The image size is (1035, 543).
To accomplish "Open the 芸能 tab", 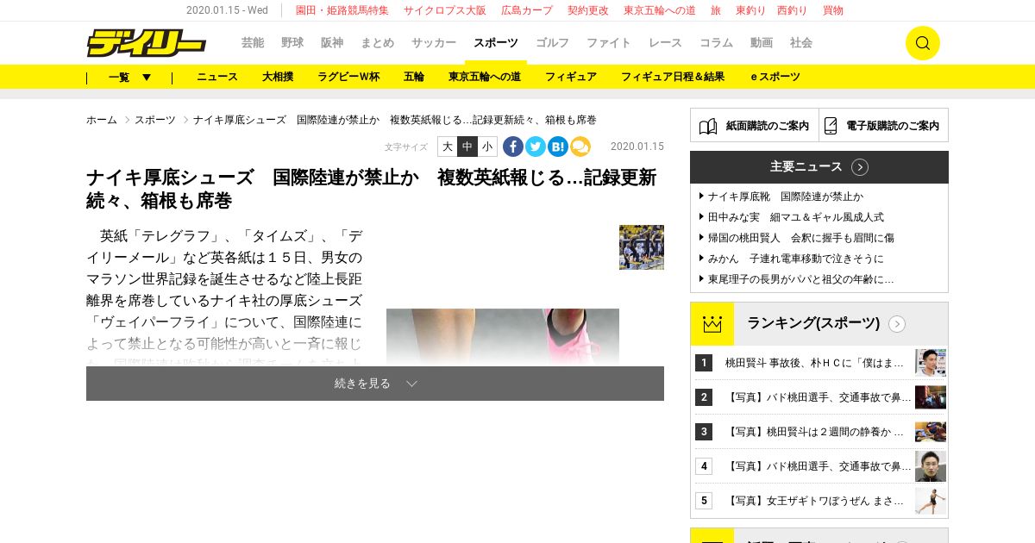I will pyautogui.click(x=253, y=43).
